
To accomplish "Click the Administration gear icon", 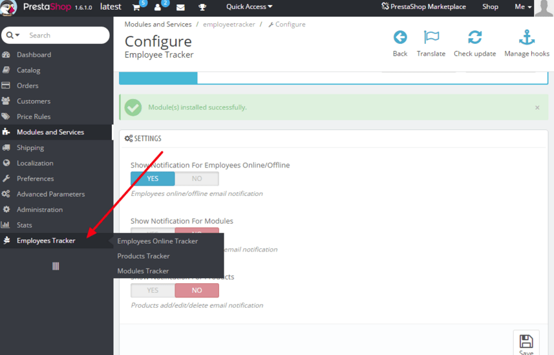I will coord(6,210).
